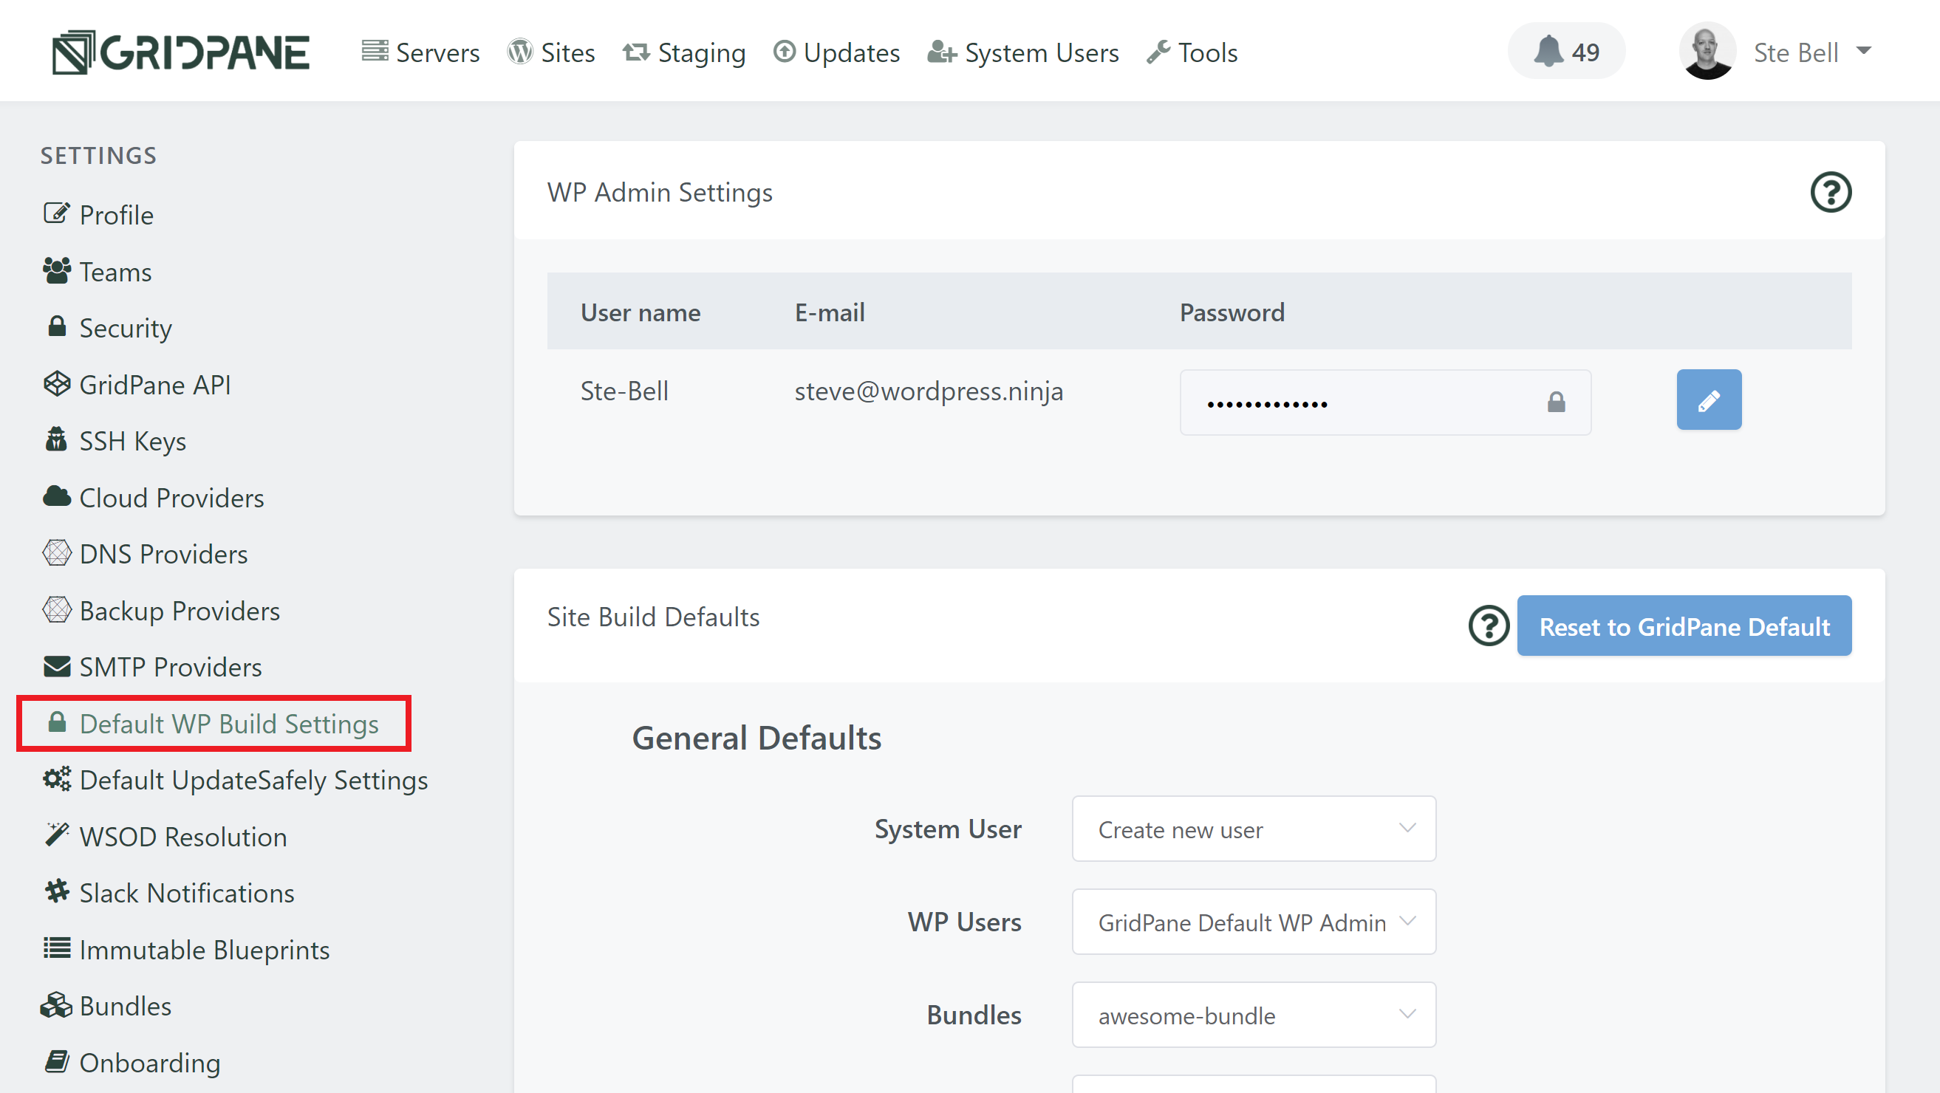Click the Backup Providers icon
Viewport: 1940px width, 1093px height.
pos(56,610)
